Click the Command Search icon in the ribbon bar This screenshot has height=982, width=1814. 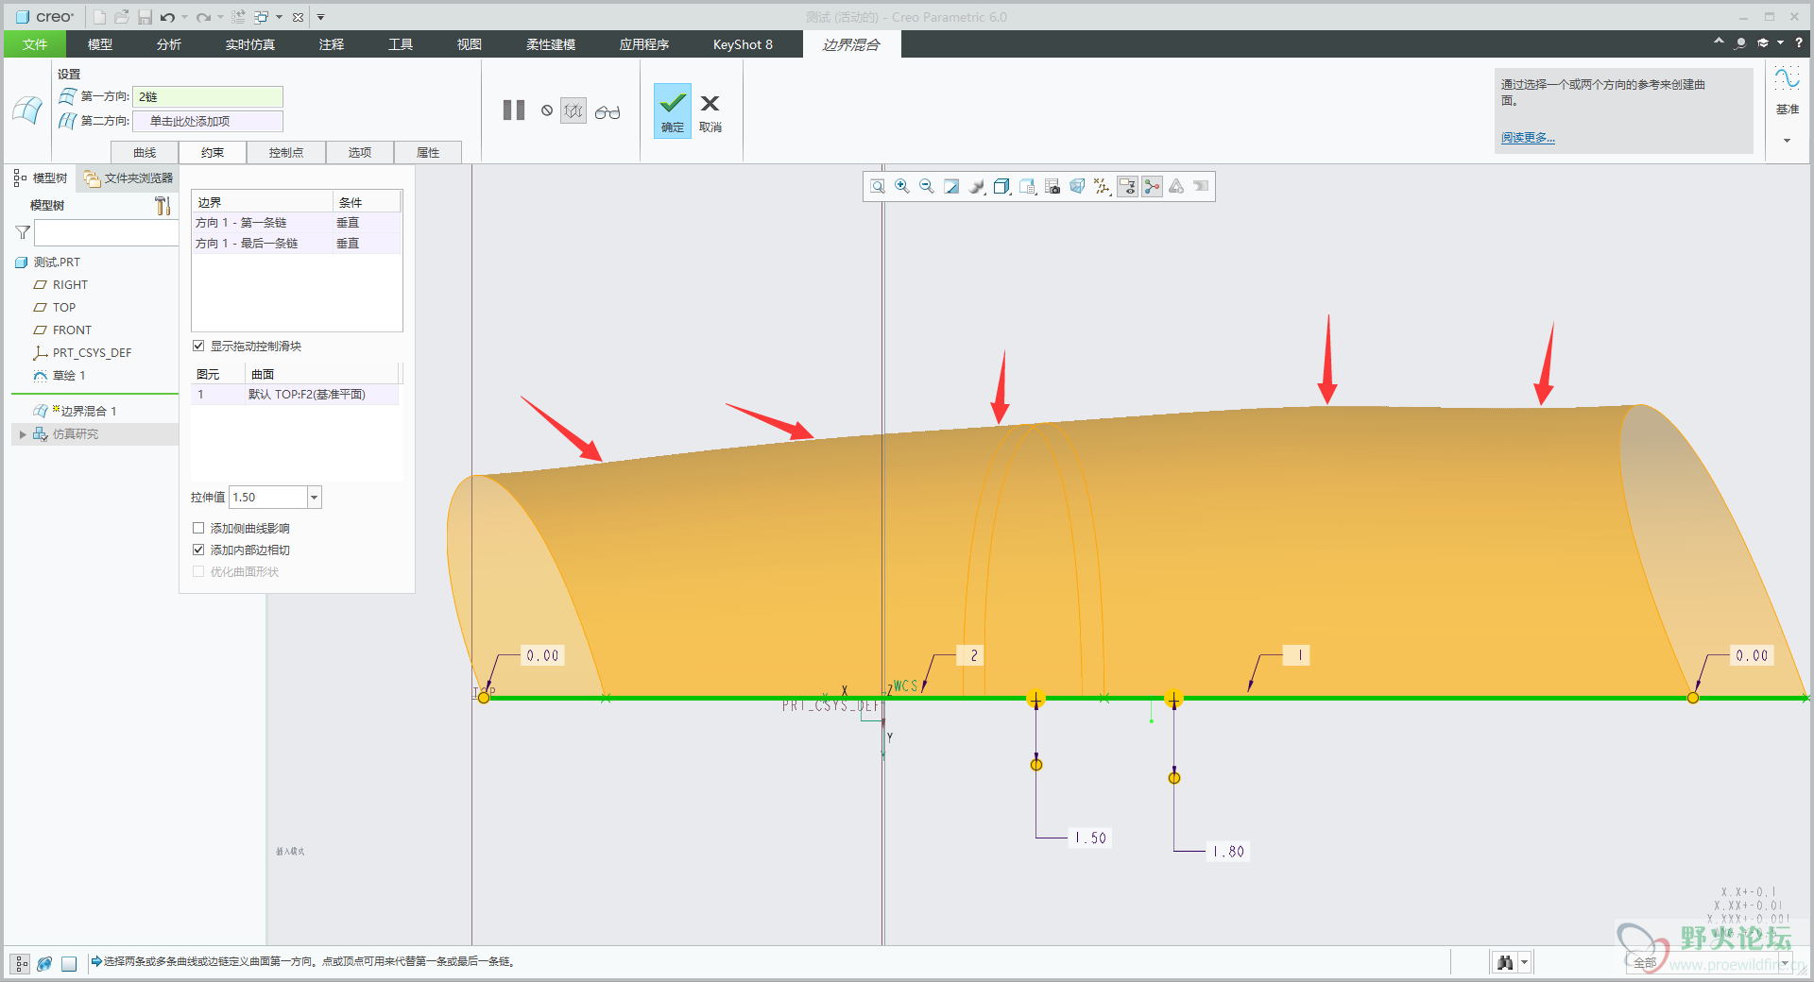(1740, 43)
